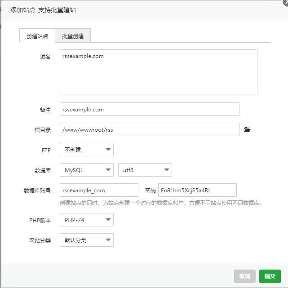Image resolution: width=288 pixels, height=288 pixels.
Task: Click the folder icon to browse root directory
Action: coord(247,130)
